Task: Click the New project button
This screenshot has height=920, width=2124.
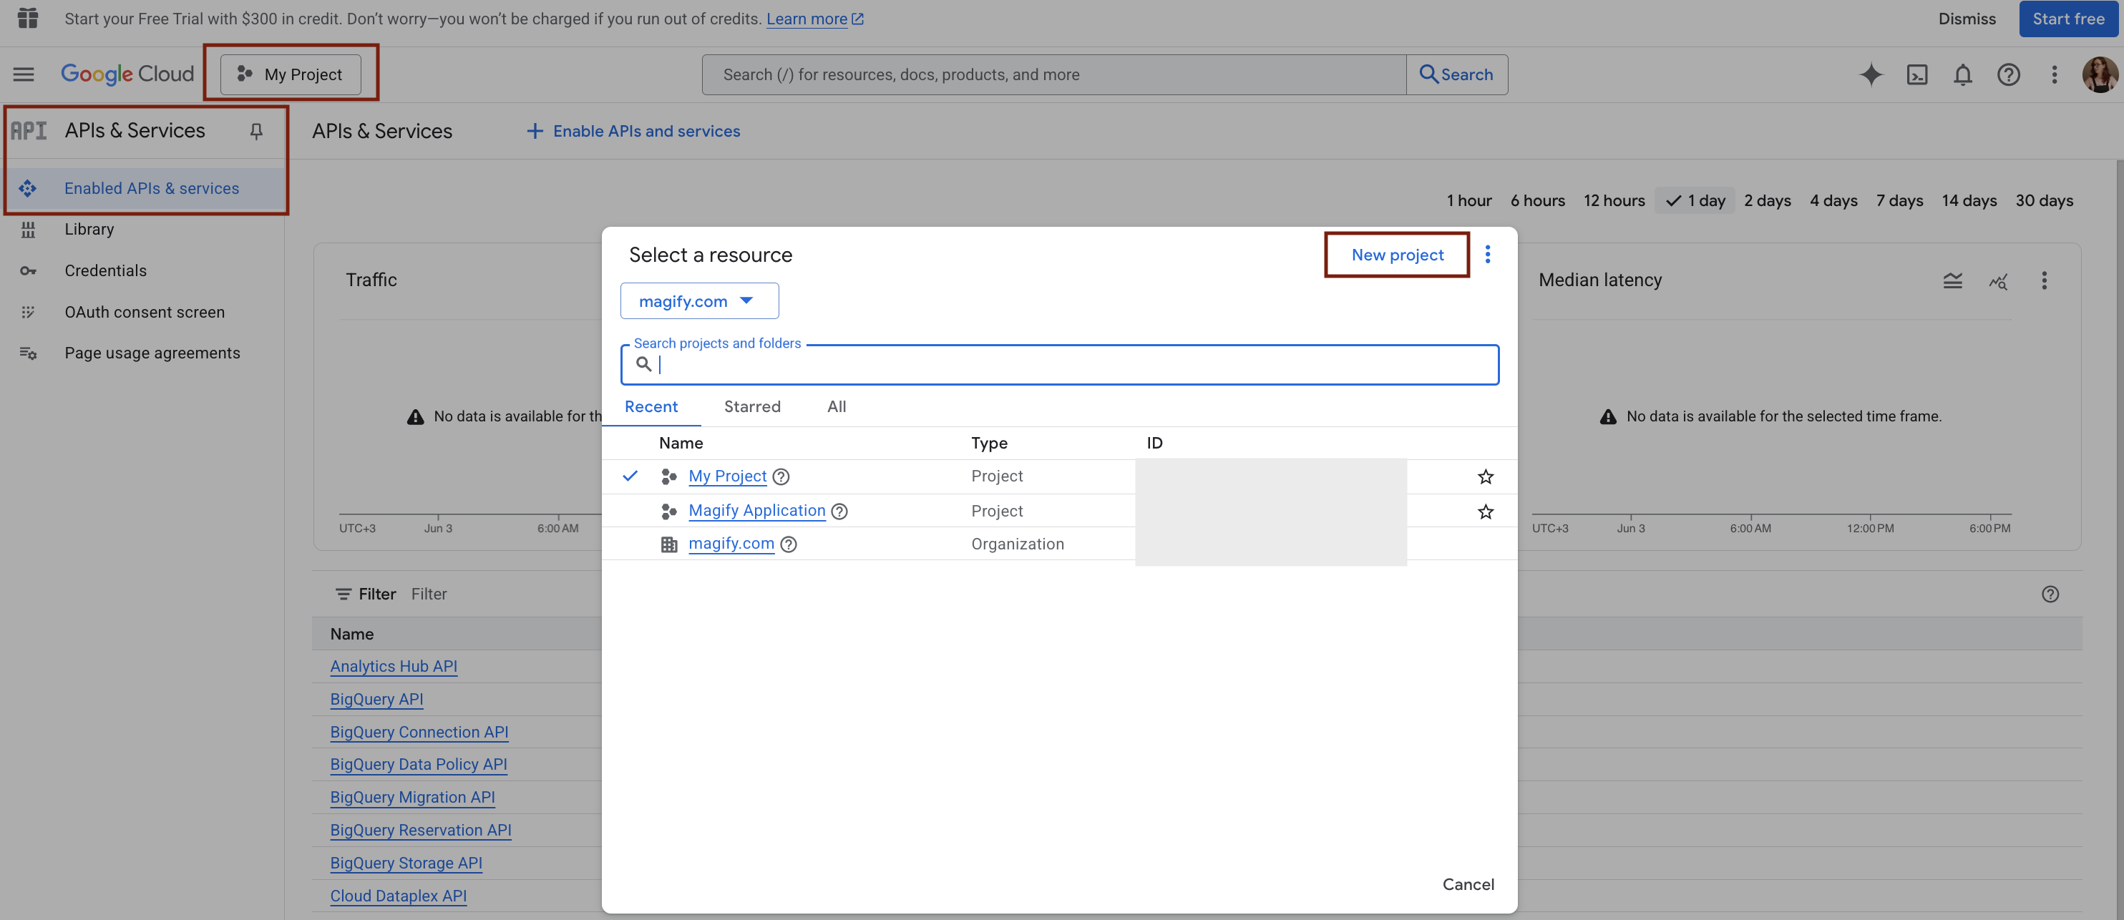Action: (x=1397, y=255)
